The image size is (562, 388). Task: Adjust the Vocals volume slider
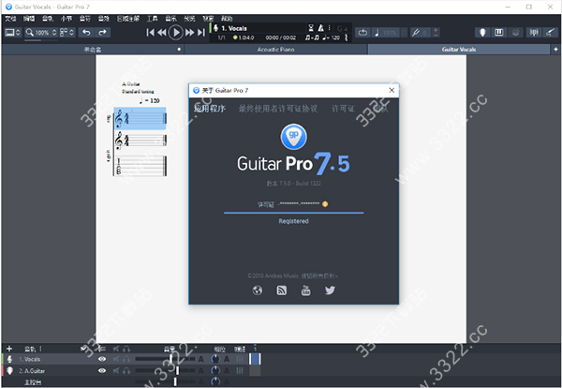click(171, 359)
